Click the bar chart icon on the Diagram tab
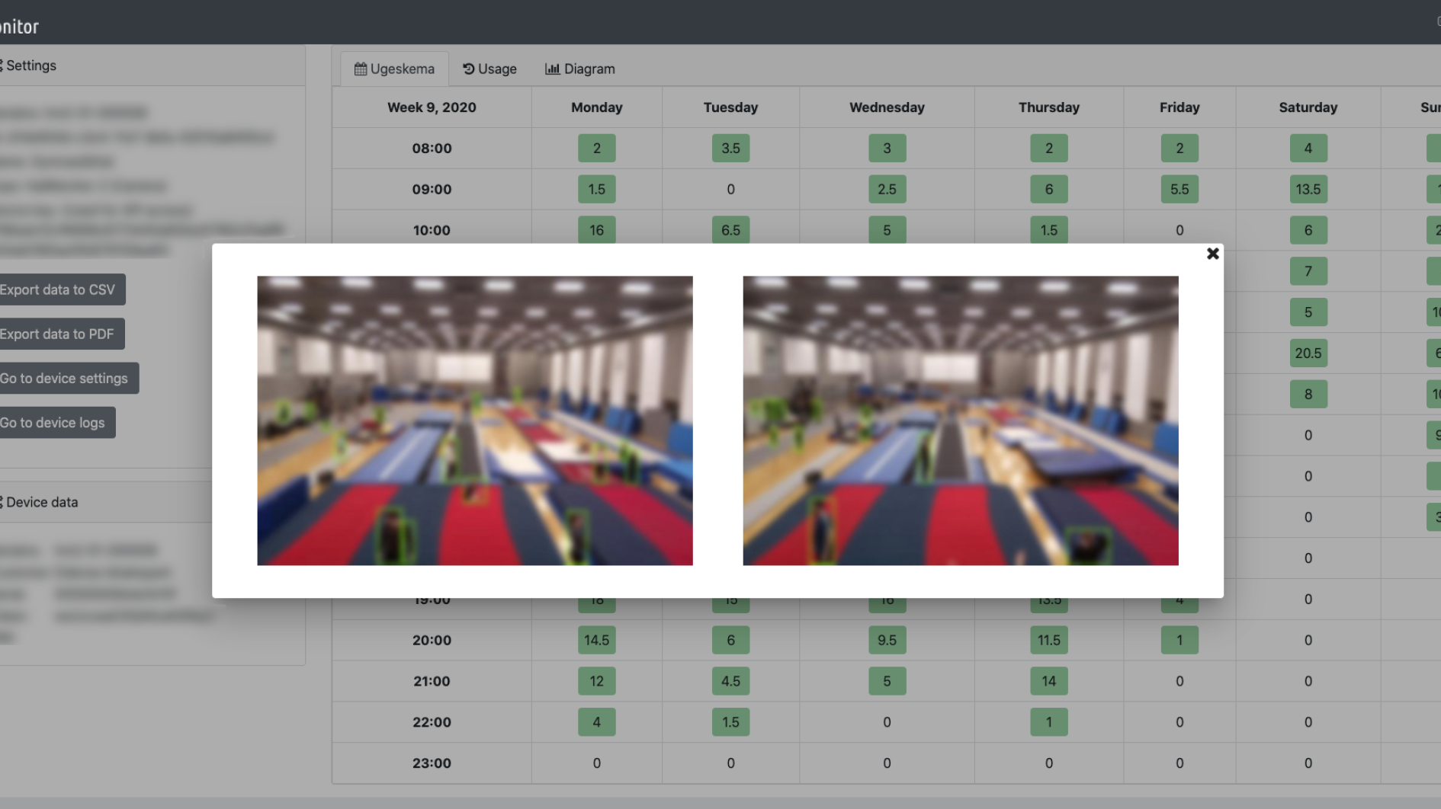The width and height of the screenshot is (1441, 809). coord(552,69)
